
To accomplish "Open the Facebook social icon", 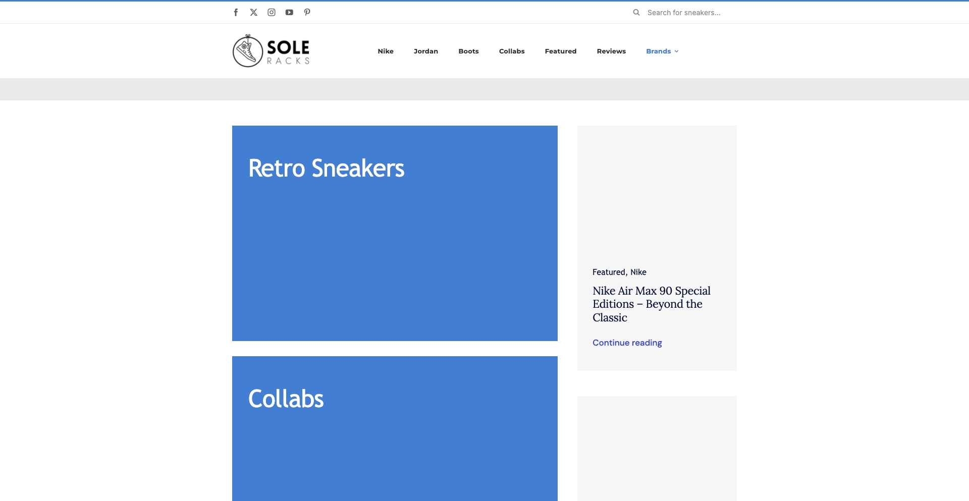I will [x=236, y=12].
